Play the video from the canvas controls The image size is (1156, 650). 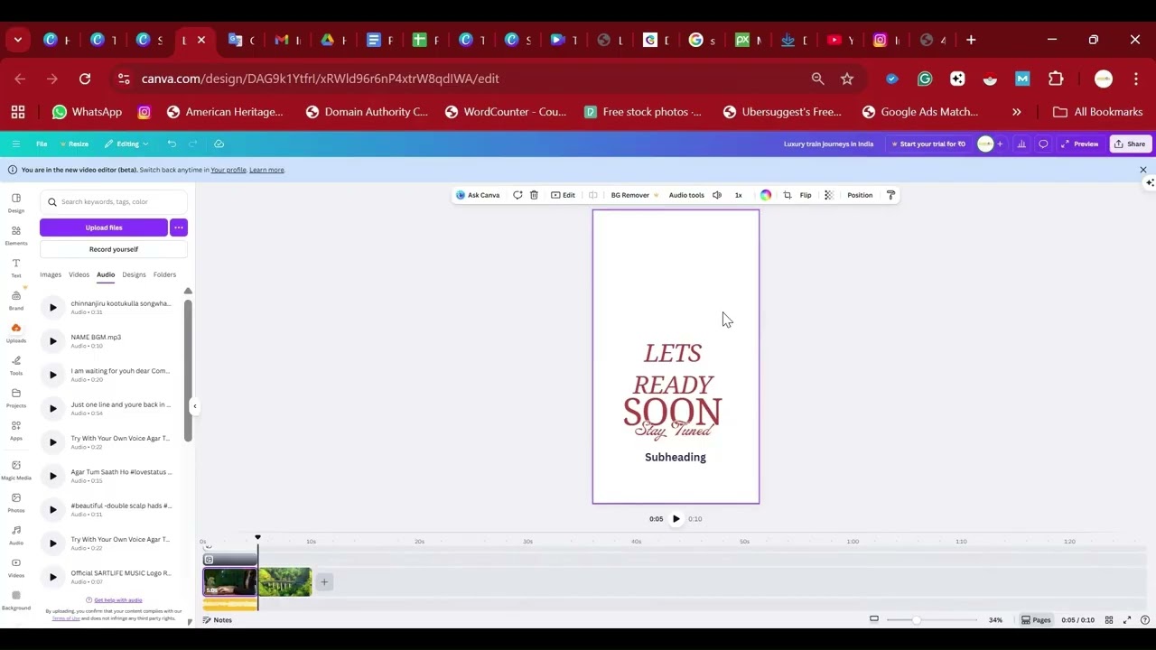676,519
